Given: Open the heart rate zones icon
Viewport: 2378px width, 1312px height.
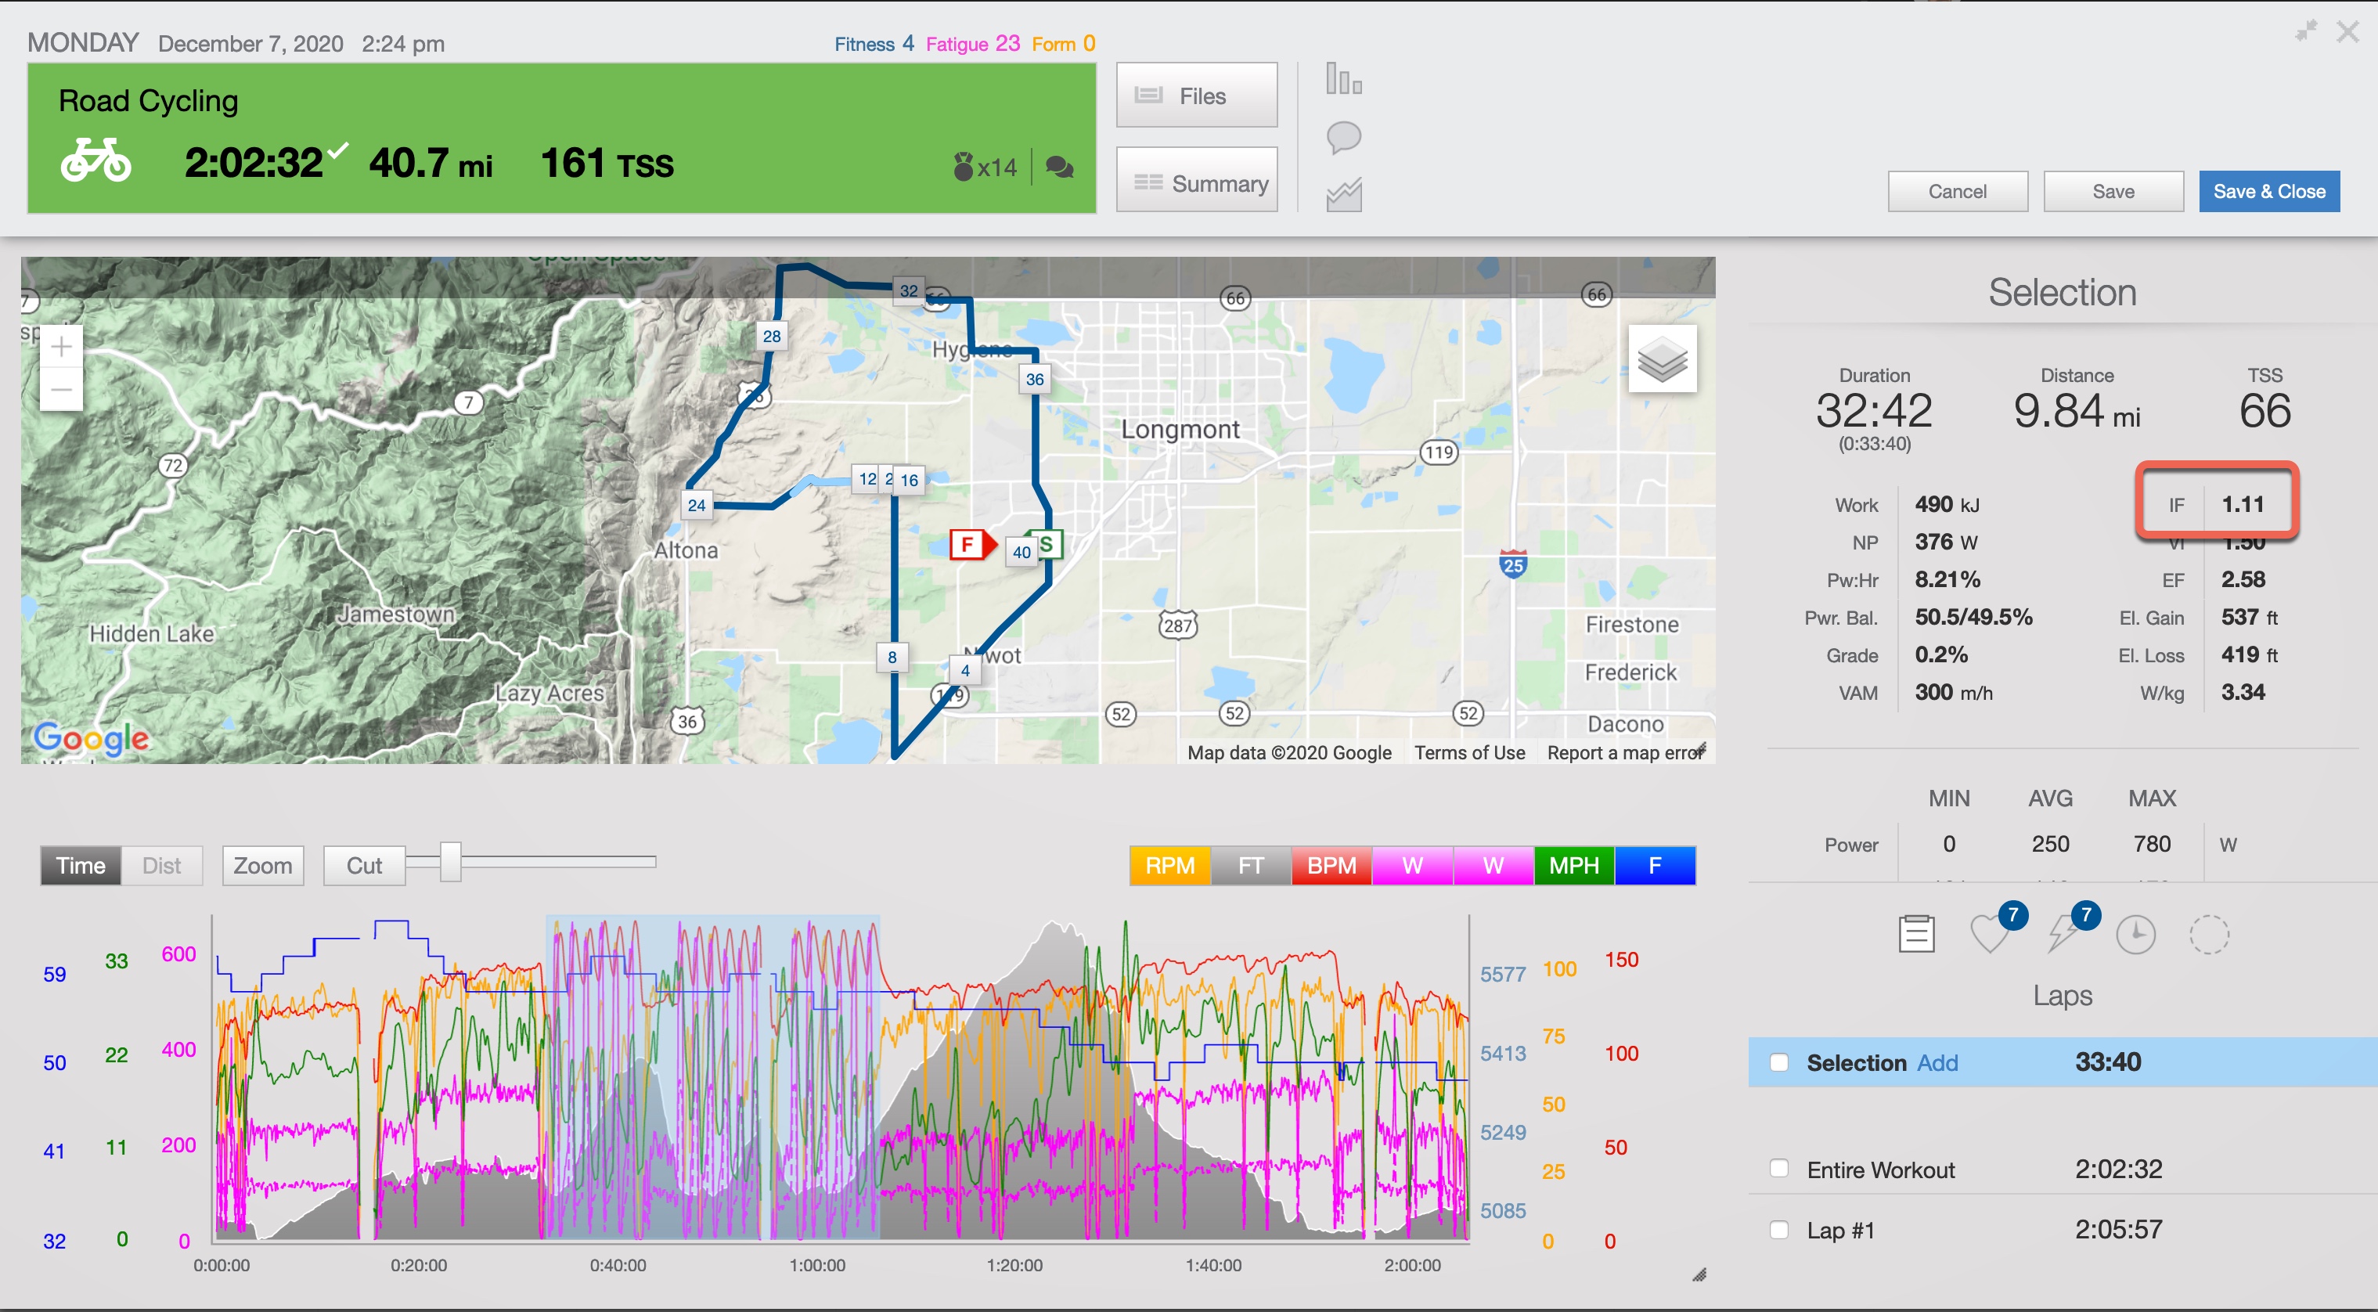Looking at the screenshot, I should click(1991, 935).
